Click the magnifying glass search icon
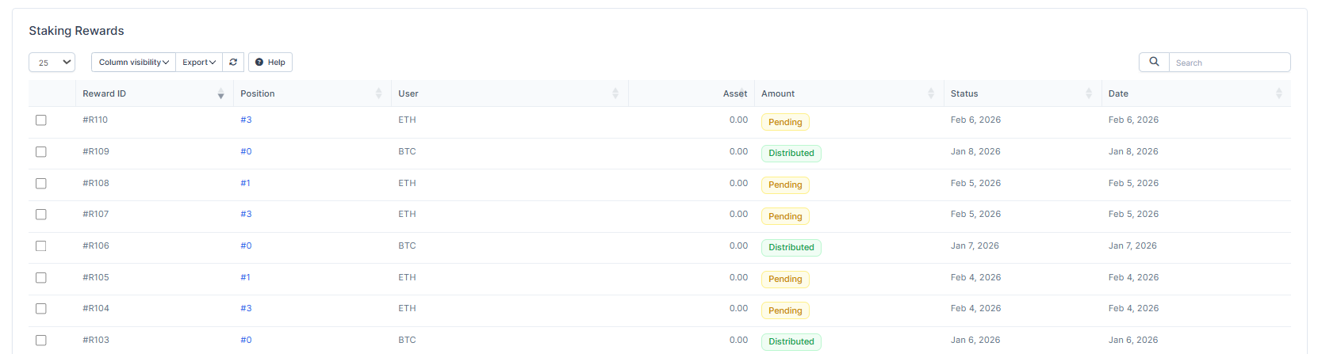The width and height of the screenshot is (1318, 354). coord(1154,62)
